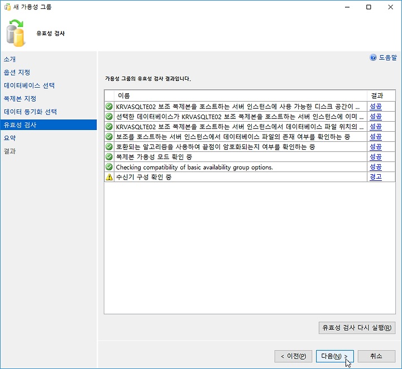Select row text 보조를 호스트하는 서버 인스턴스에서
The width and height of the screenshot is (402, 369).
(233, 137)
